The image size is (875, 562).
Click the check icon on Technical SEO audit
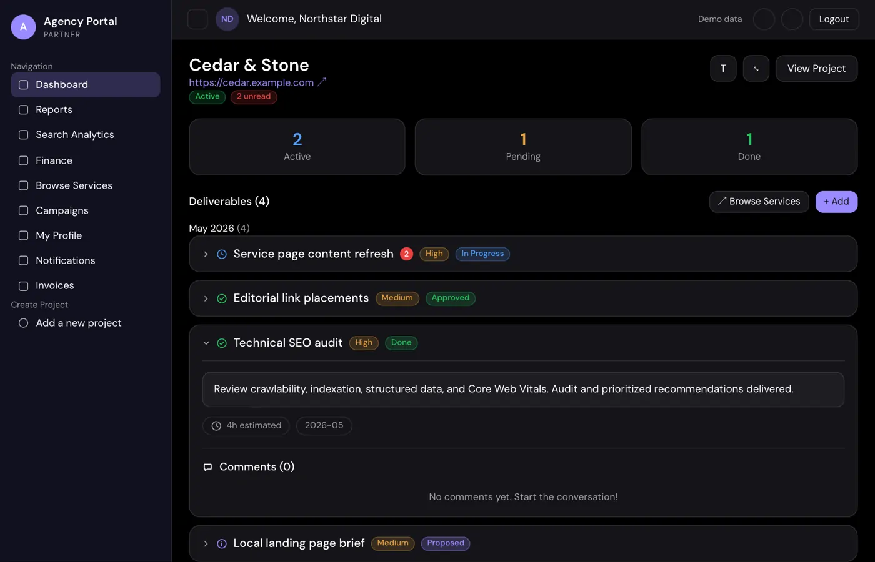point(222,343)
